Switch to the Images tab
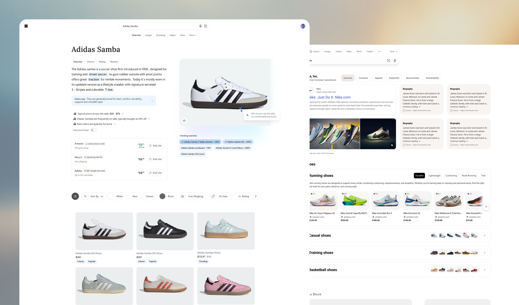The height and width of the screenshot is (305, 519). coord(148,35)
